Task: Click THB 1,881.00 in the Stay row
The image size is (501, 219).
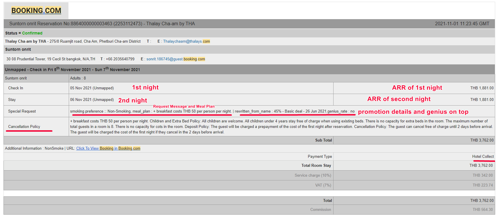Action: tap(482, 100)
